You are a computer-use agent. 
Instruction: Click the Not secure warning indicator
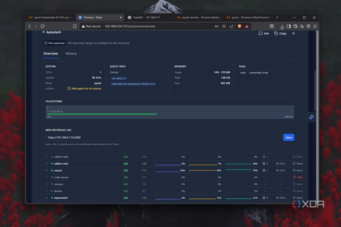pos(91,26)
